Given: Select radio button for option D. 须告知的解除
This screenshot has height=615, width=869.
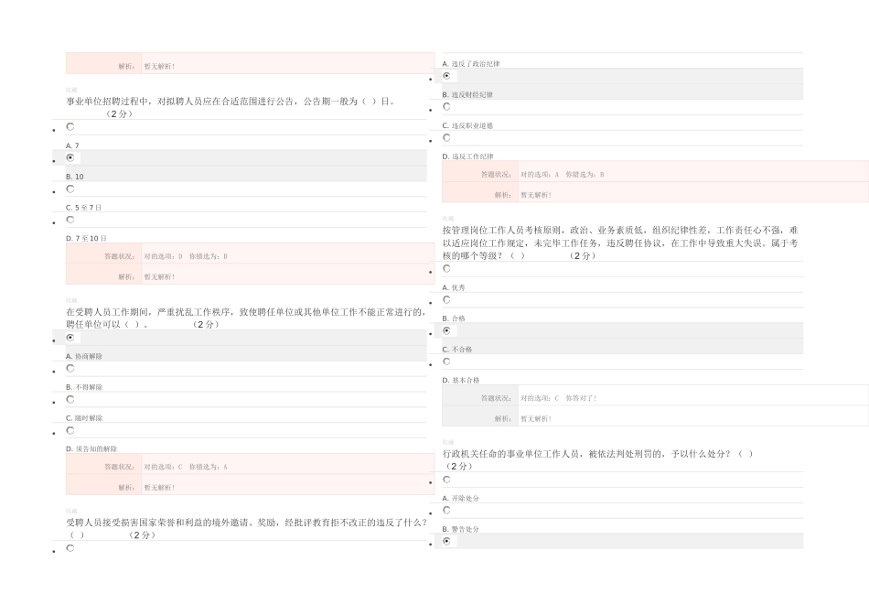Looking at the screenshot, I should [x=70, y=430].
